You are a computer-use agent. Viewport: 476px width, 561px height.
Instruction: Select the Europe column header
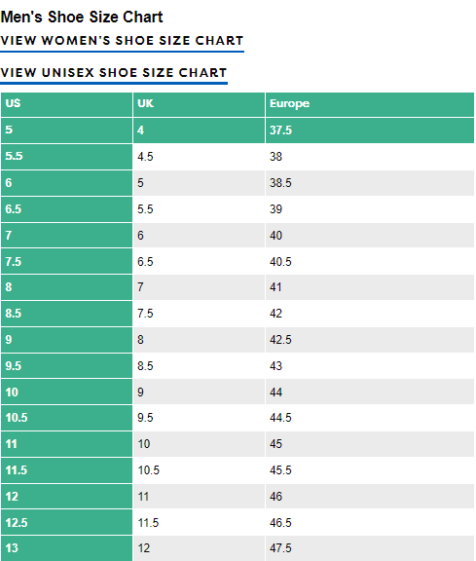pos(370,104)
